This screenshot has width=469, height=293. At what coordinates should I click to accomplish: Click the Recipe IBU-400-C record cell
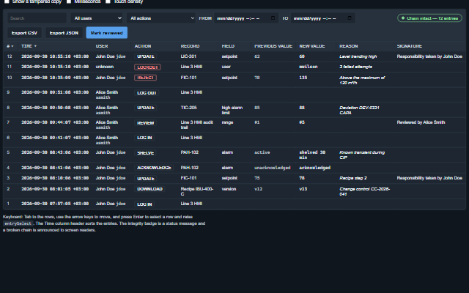tap(197, 191)
